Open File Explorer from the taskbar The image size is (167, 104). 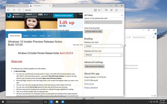pos(57,102)
